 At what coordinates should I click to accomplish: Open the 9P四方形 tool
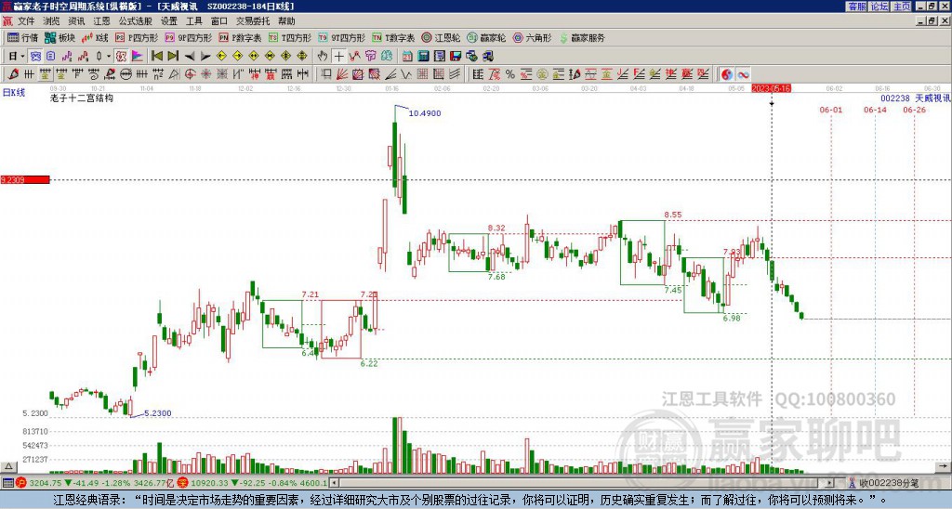pyautogui.click(x=188, y=37)
